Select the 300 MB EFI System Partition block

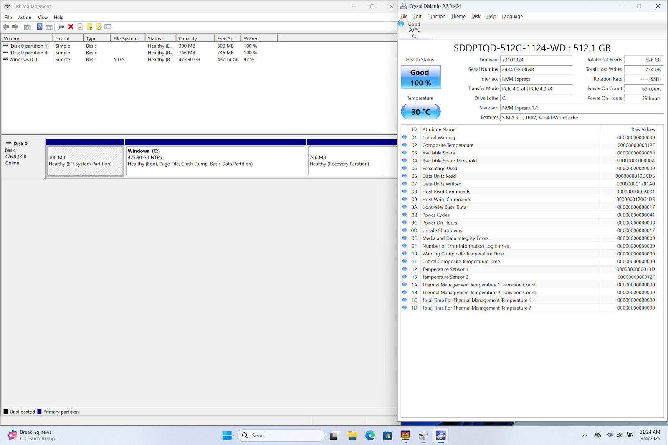point(85,160)
